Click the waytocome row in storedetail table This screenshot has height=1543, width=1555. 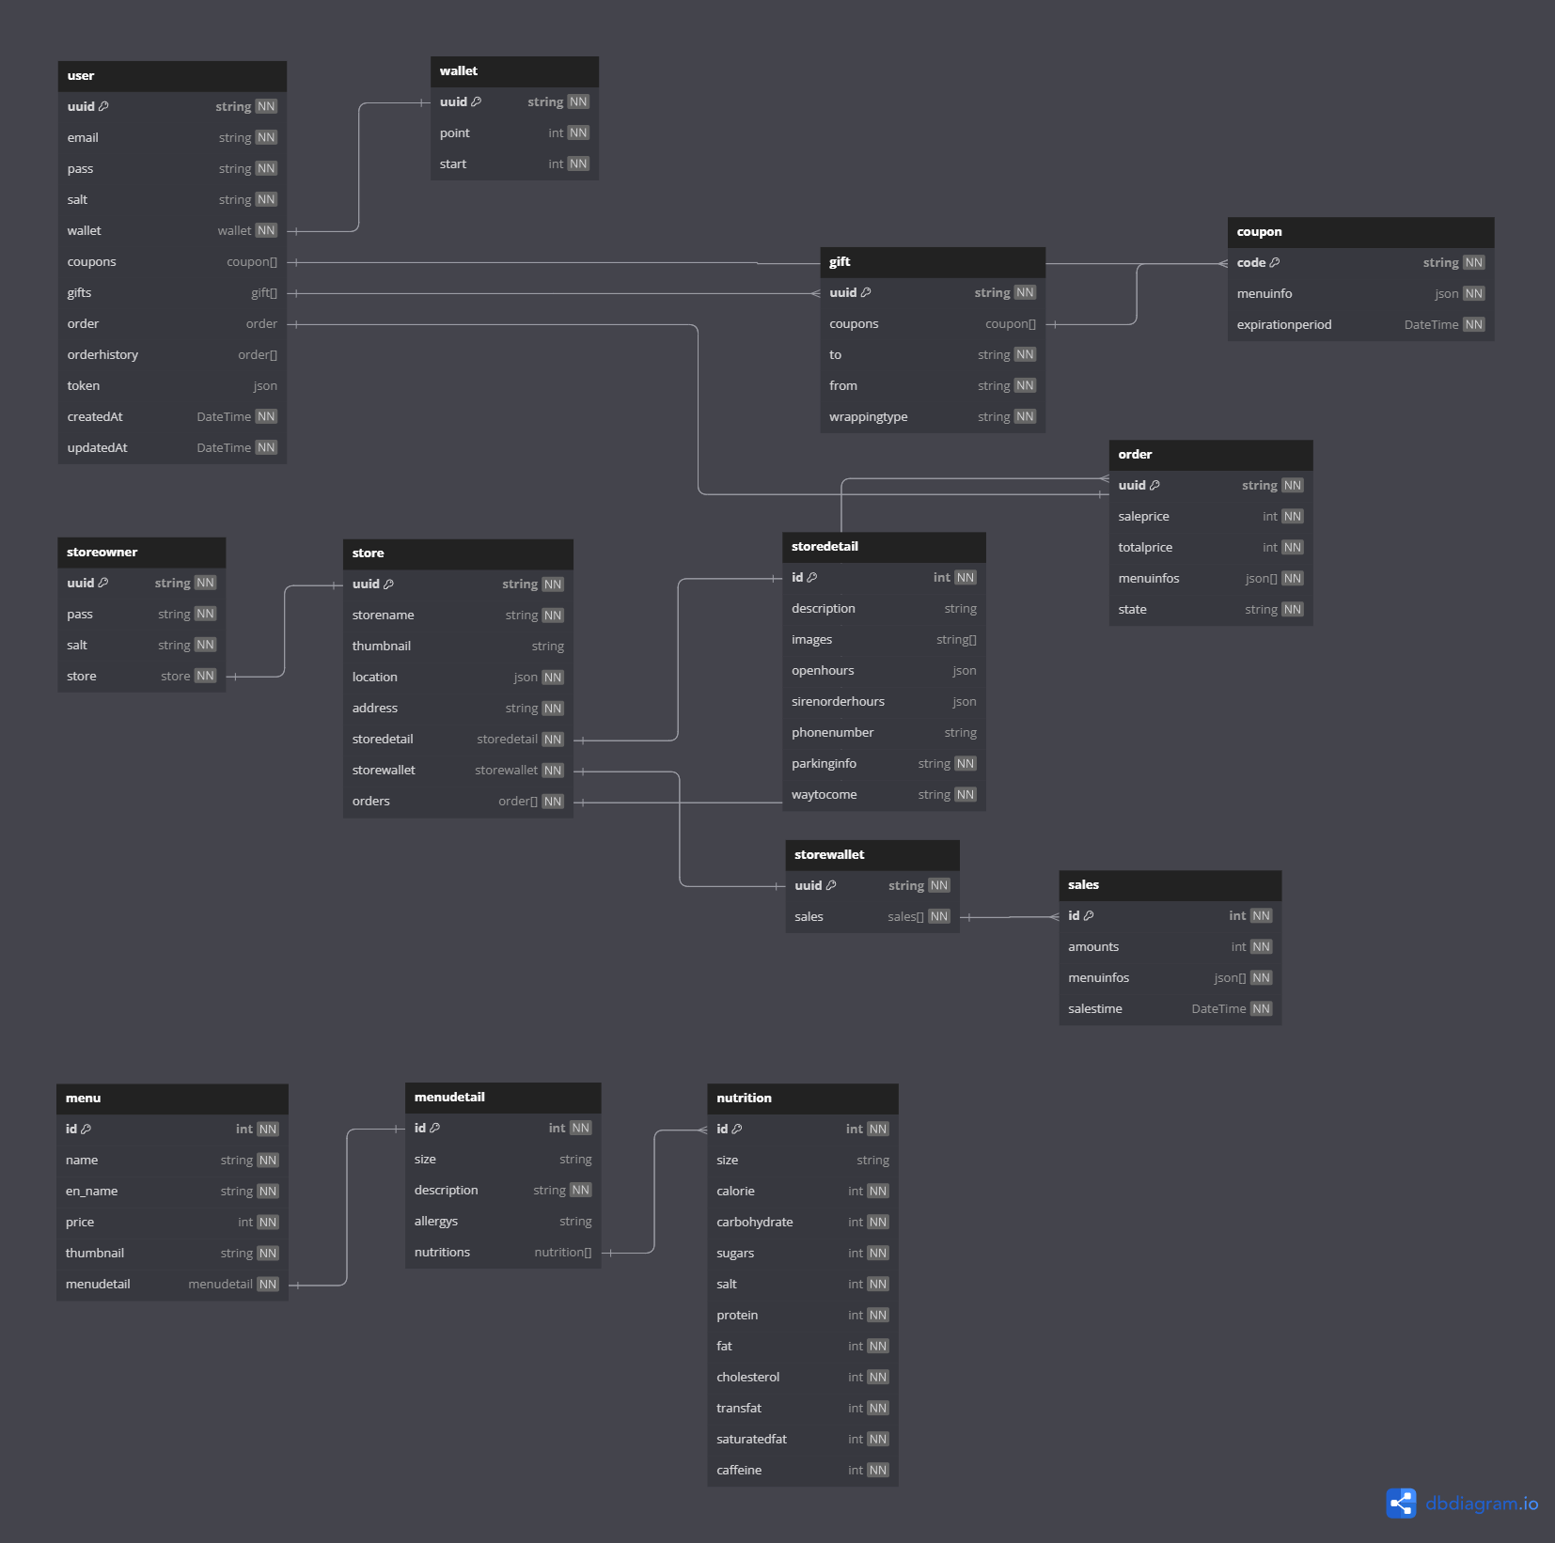[884, 795]
